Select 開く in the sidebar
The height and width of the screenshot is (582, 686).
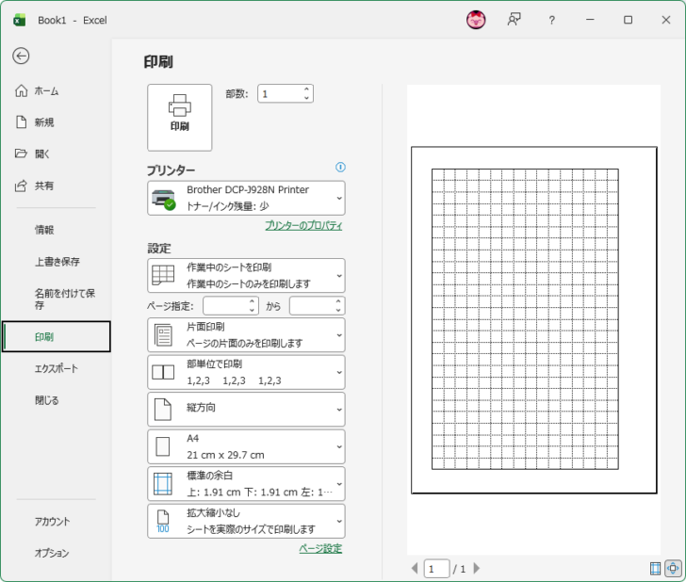[x=56, y=154]
